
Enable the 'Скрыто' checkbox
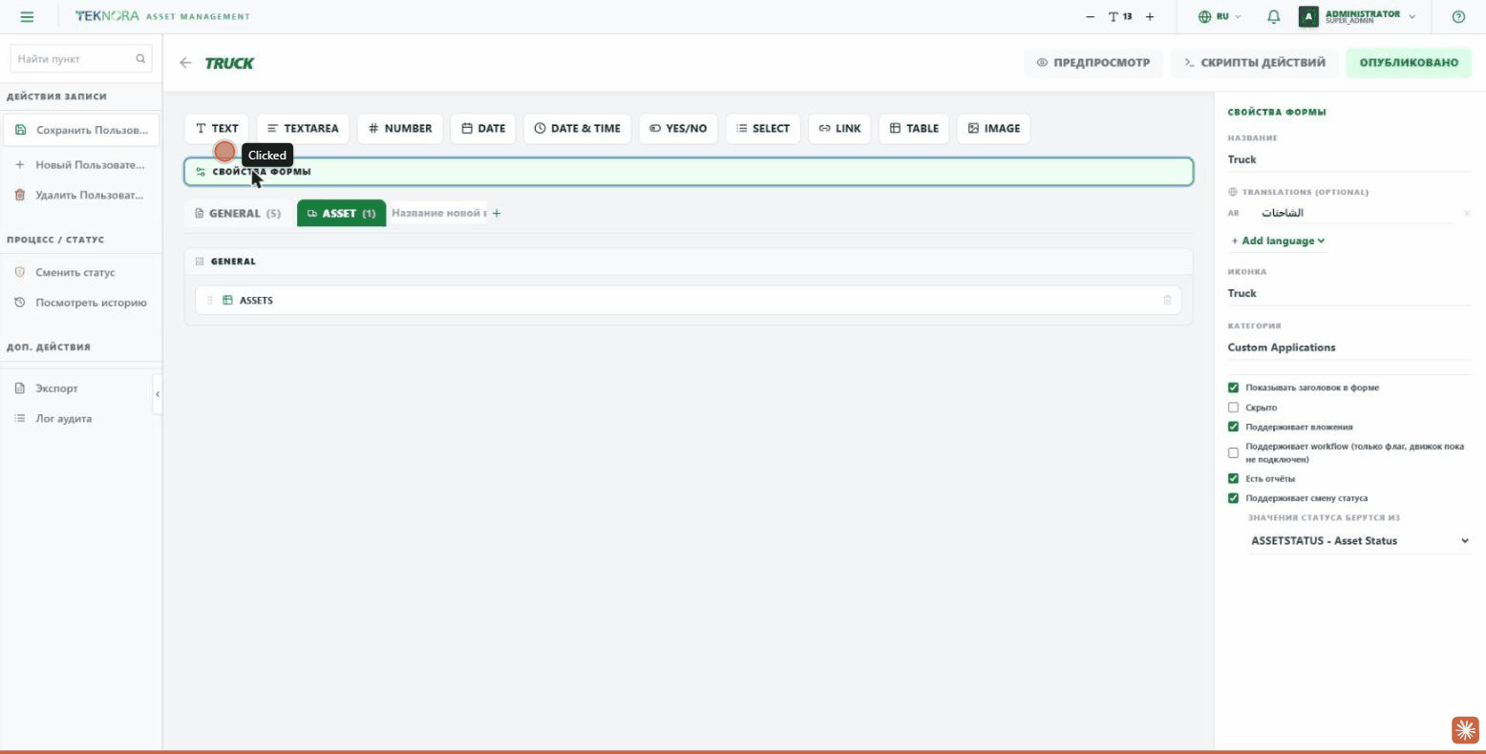coord(1233,408)
